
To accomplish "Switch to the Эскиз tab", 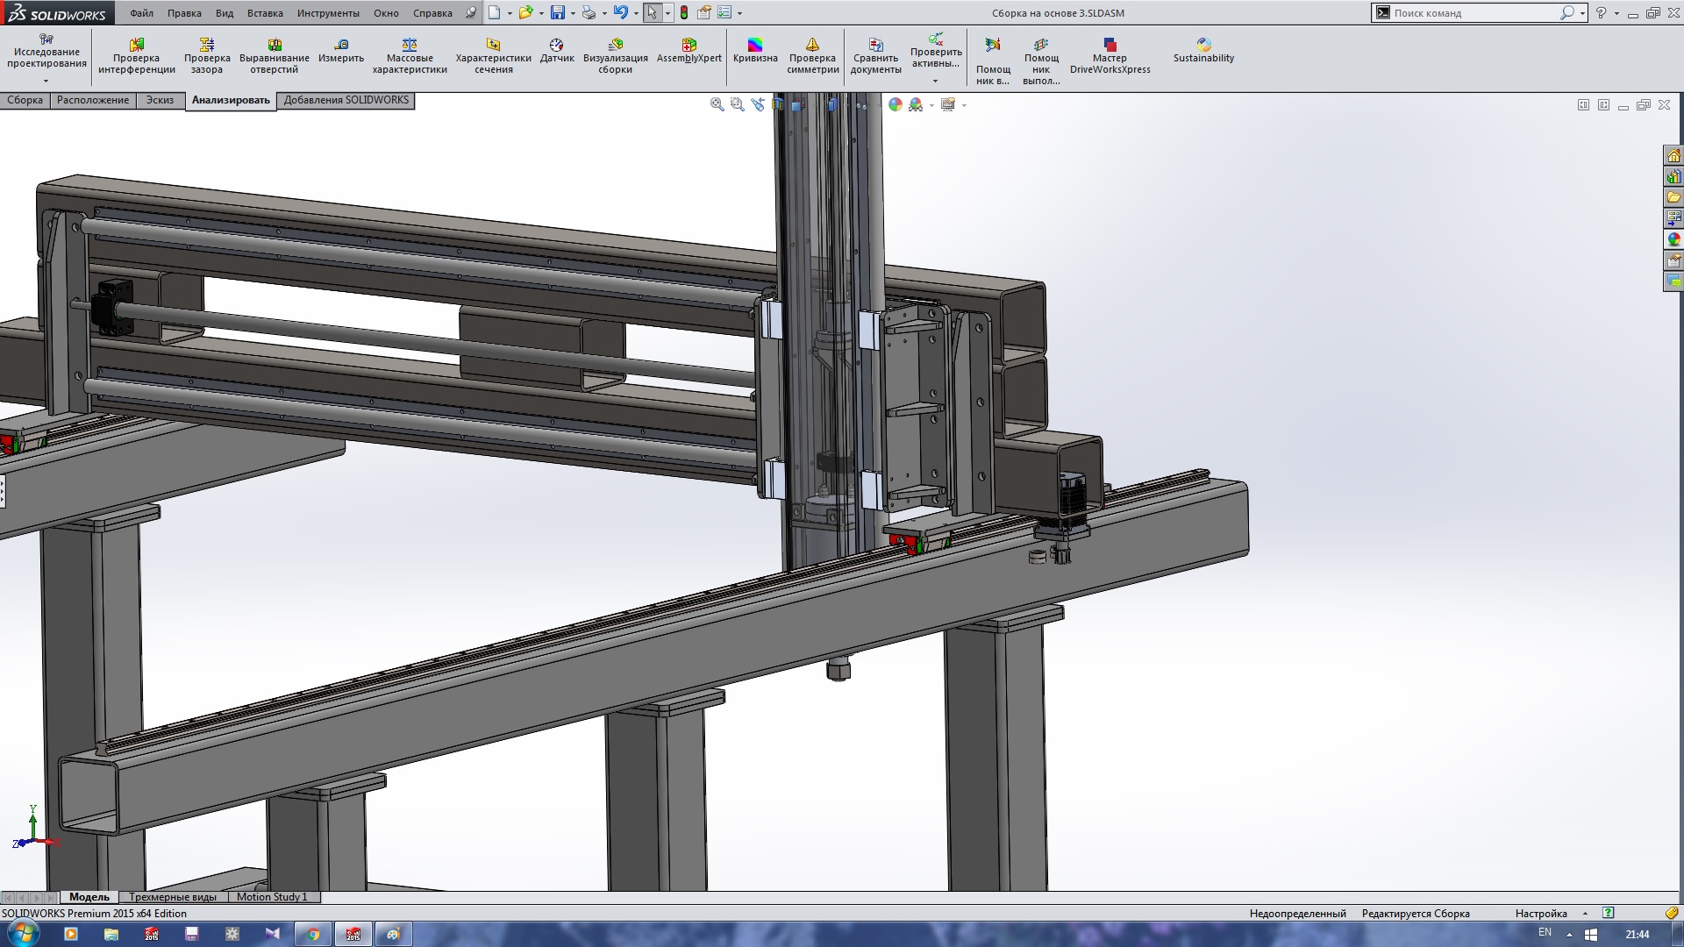I will coord(160,100).
